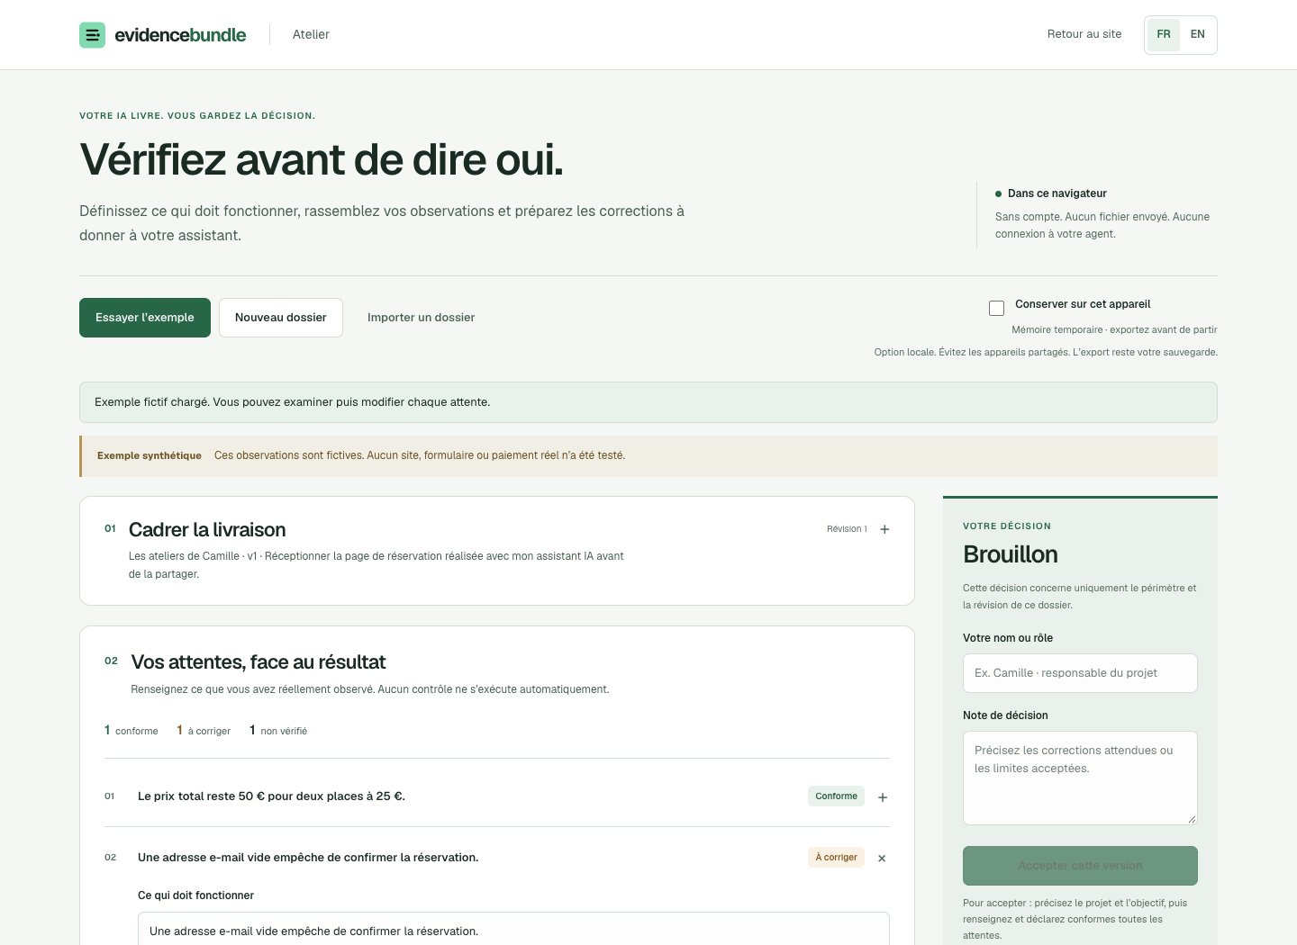Click the '1 non vérifié' counter
This screenshot has height=945, width=1297.
(278, 731)
